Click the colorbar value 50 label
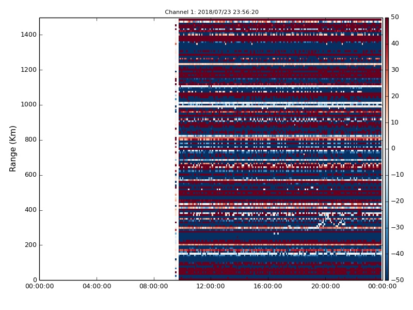Screen dimensions: 413x310 pos(395,17)
